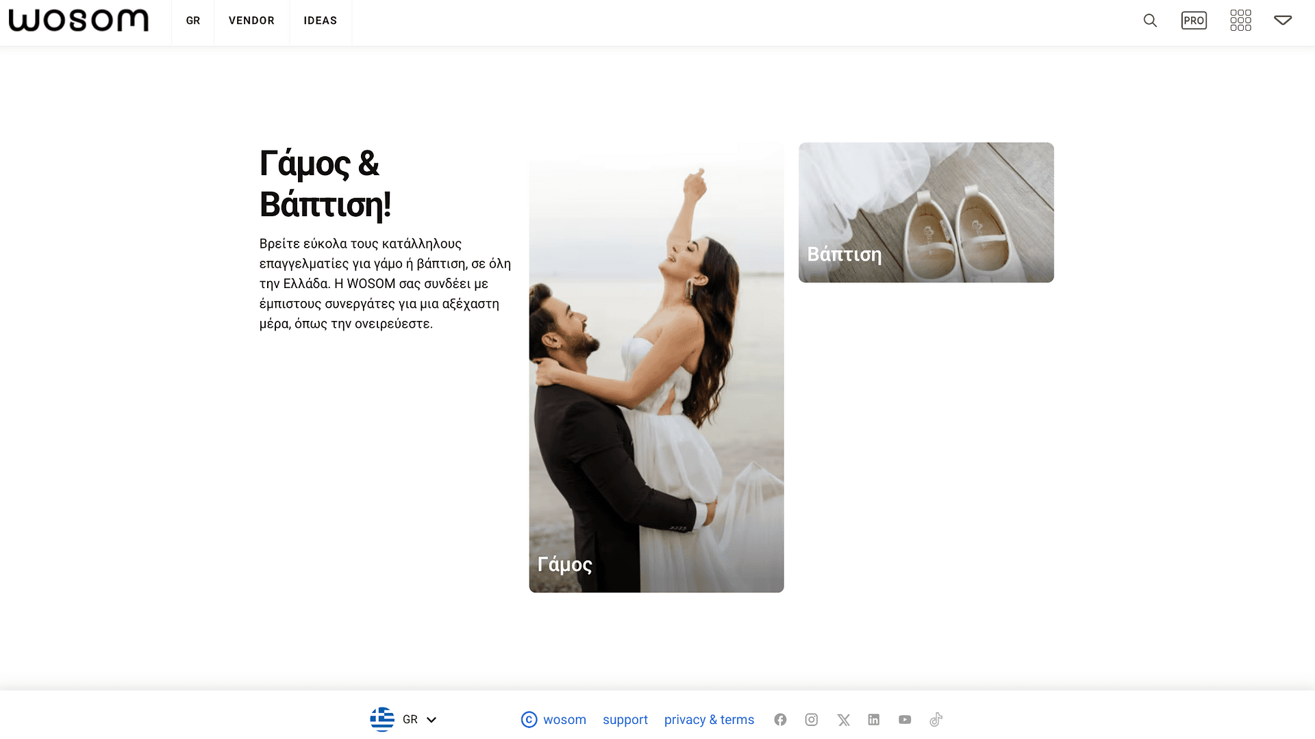Open the support link

click(x=625, y=720)
